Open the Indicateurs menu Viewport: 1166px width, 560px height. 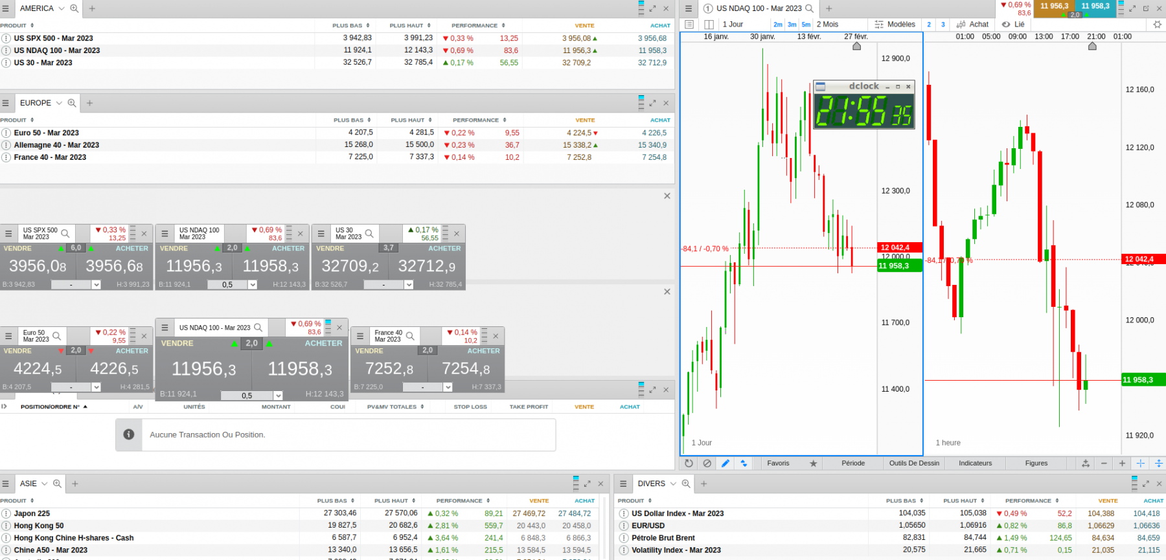(x=975, y=464)
